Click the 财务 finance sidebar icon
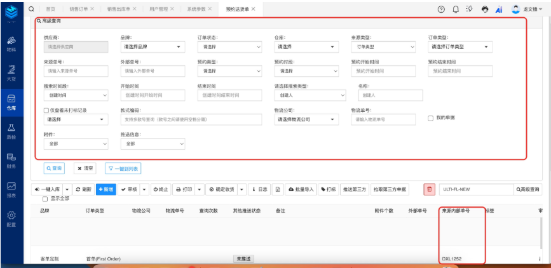The height and width of the screenshot is (268, 551). pos(11,159)
